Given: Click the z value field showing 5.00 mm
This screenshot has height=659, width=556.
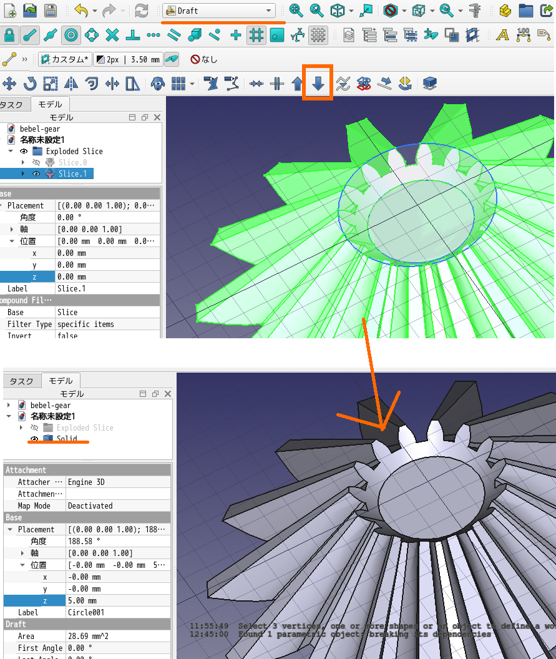Looking at the screenshot, I should (x=119, y=601).
